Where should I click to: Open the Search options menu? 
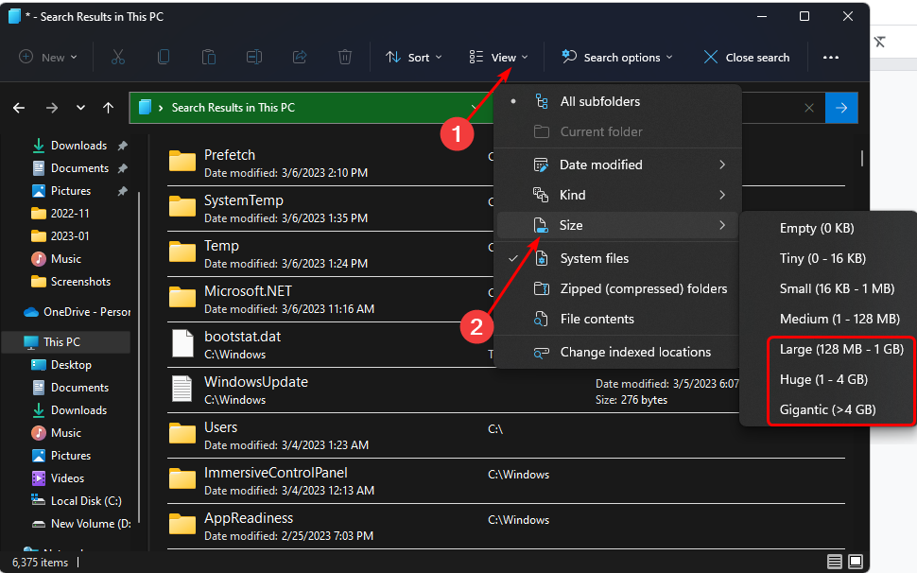click(615, 57)
